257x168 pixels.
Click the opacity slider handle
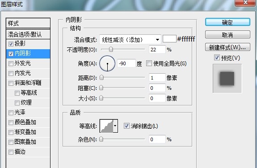(x=111, y=49)
